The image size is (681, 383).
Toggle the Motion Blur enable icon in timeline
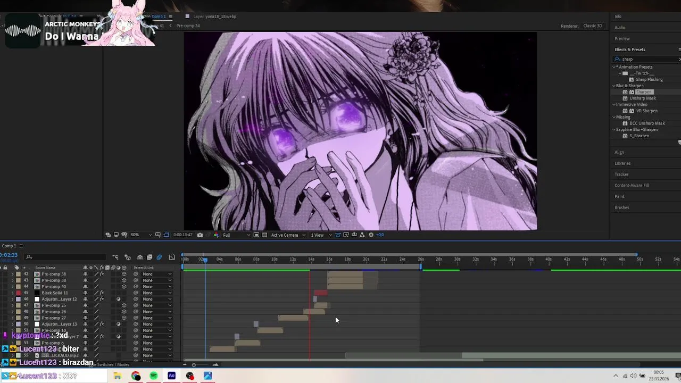(159, 257)
